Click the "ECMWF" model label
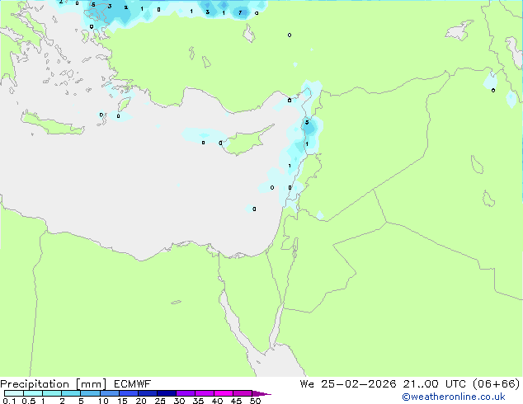This screenshot has height=404, width=523. (x=133, y=384)
